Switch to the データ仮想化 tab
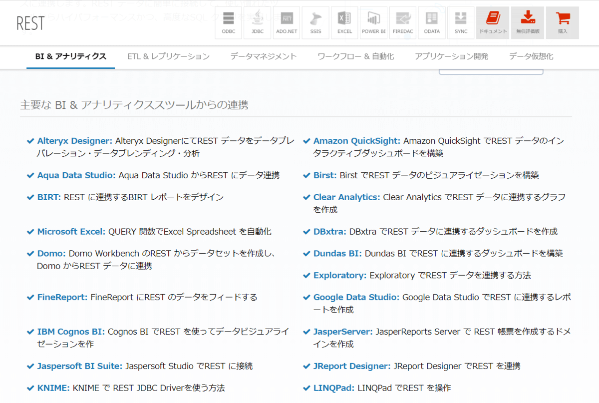This screenshot has height=403, width=599. tap(531, 56)
